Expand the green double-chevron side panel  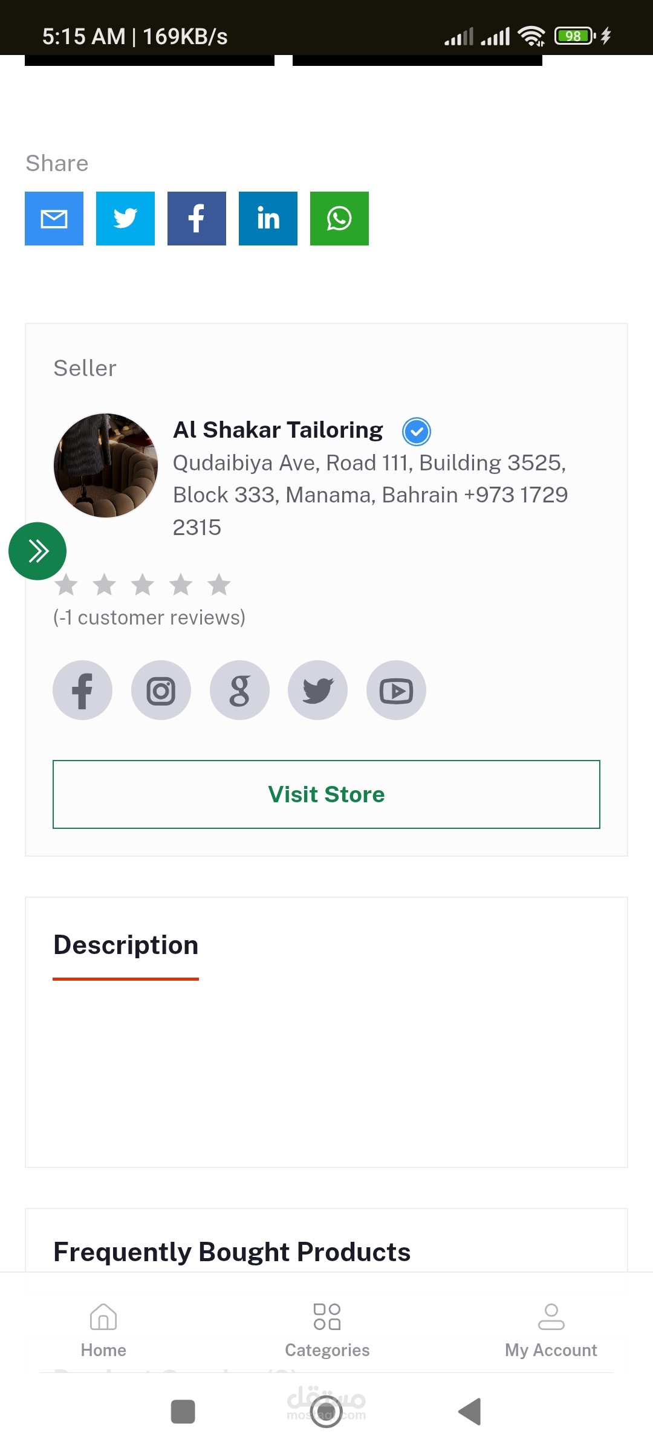click(37, 551)
